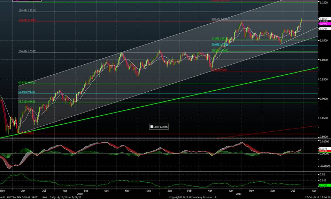Click the G44 chart identifier
The width and height of the screenshot is (331, 199).
pyautogui.click(x=45, y=197)
